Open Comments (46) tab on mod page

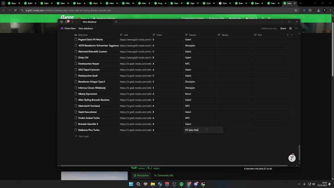(x=164, y=175)
